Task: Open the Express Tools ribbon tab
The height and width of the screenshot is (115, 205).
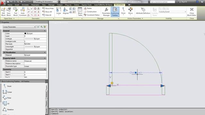Action: click(x=86, y=5)
